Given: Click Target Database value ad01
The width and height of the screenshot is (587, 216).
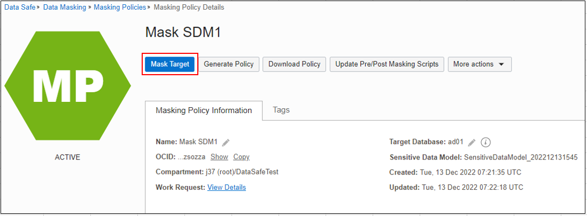Looking at the screenshot, I should click(x=456, y=142).
